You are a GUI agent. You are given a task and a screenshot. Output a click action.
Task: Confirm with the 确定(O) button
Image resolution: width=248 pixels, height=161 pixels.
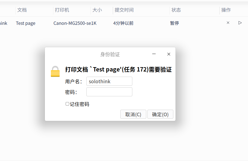click(160, 114)
